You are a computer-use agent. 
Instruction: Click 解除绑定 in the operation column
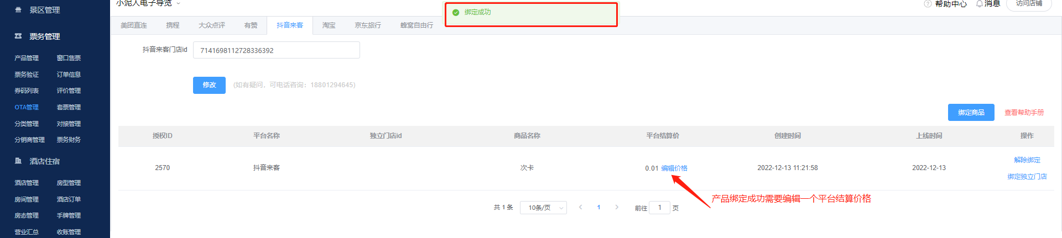[x=1027, y=160]
